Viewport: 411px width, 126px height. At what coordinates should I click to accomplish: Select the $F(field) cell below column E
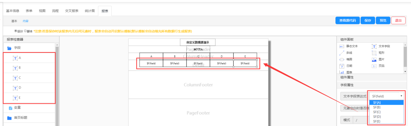[245, 63]
